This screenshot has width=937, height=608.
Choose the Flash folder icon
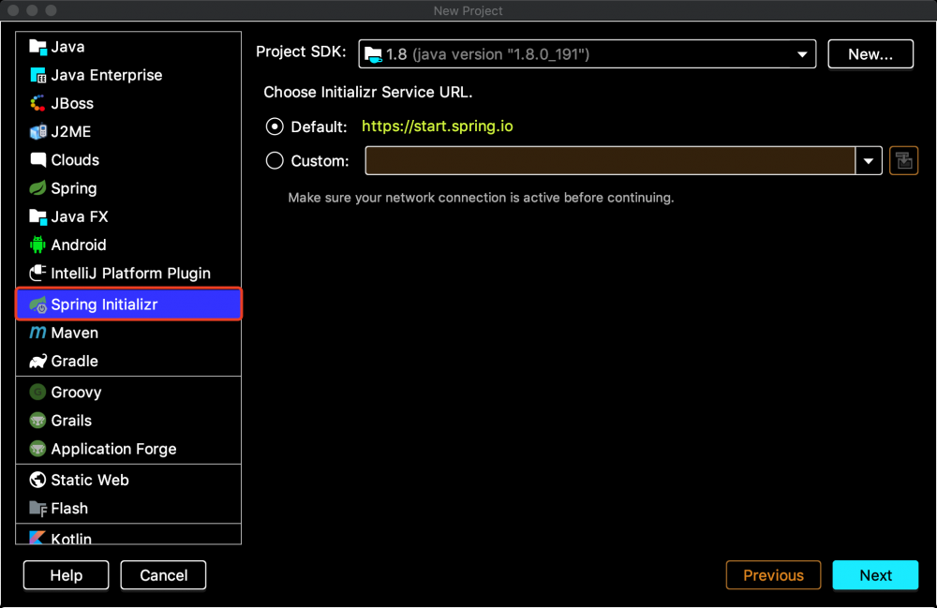point(37,509)
